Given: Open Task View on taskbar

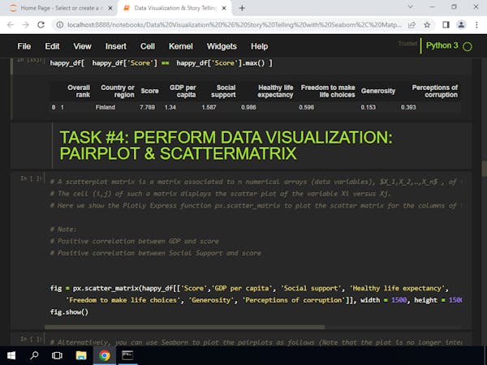Looking at the screenshot, I should 57,355.
